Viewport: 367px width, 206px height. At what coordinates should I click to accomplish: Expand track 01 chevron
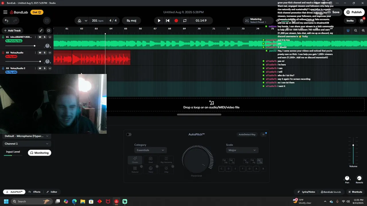pyautogui.click(x=50, y=37)
